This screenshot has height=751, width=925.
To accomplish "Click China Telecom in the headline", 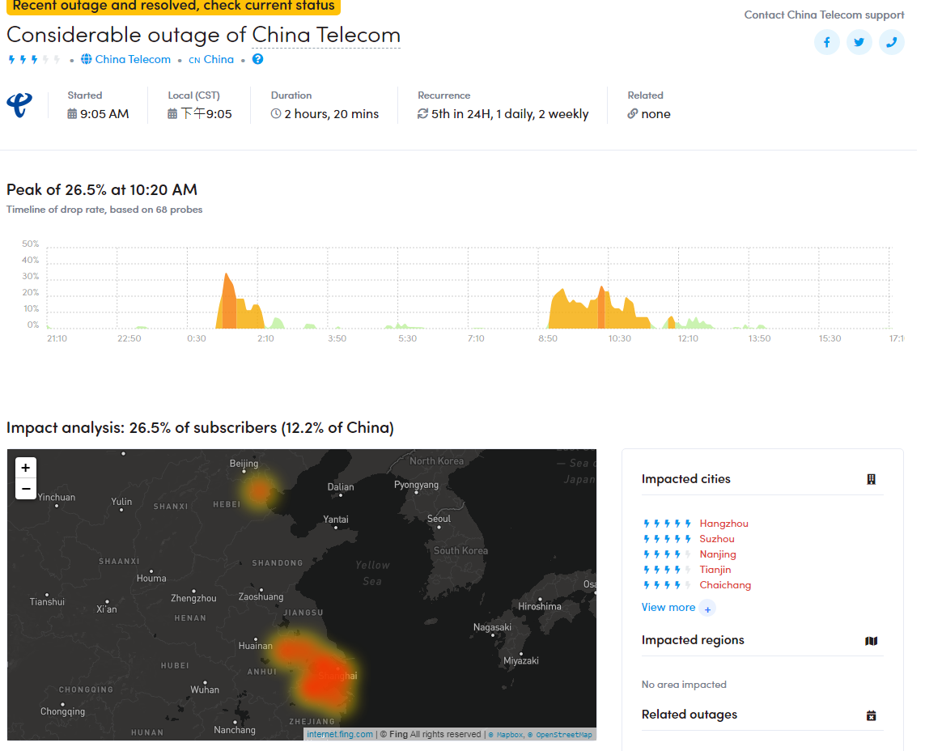I will pyautogui.click(x=325, y=35).
